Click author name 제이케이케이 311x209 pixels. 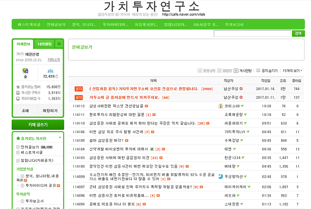point(235,187)
